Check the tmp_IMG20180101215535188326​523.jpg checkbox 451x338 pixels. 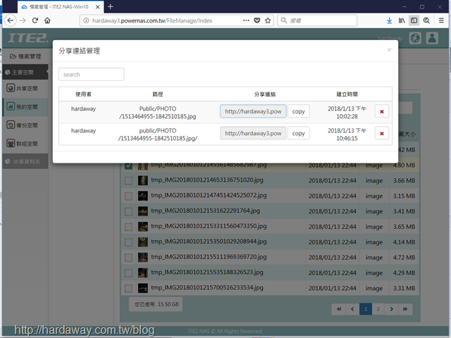pos(128,273)
